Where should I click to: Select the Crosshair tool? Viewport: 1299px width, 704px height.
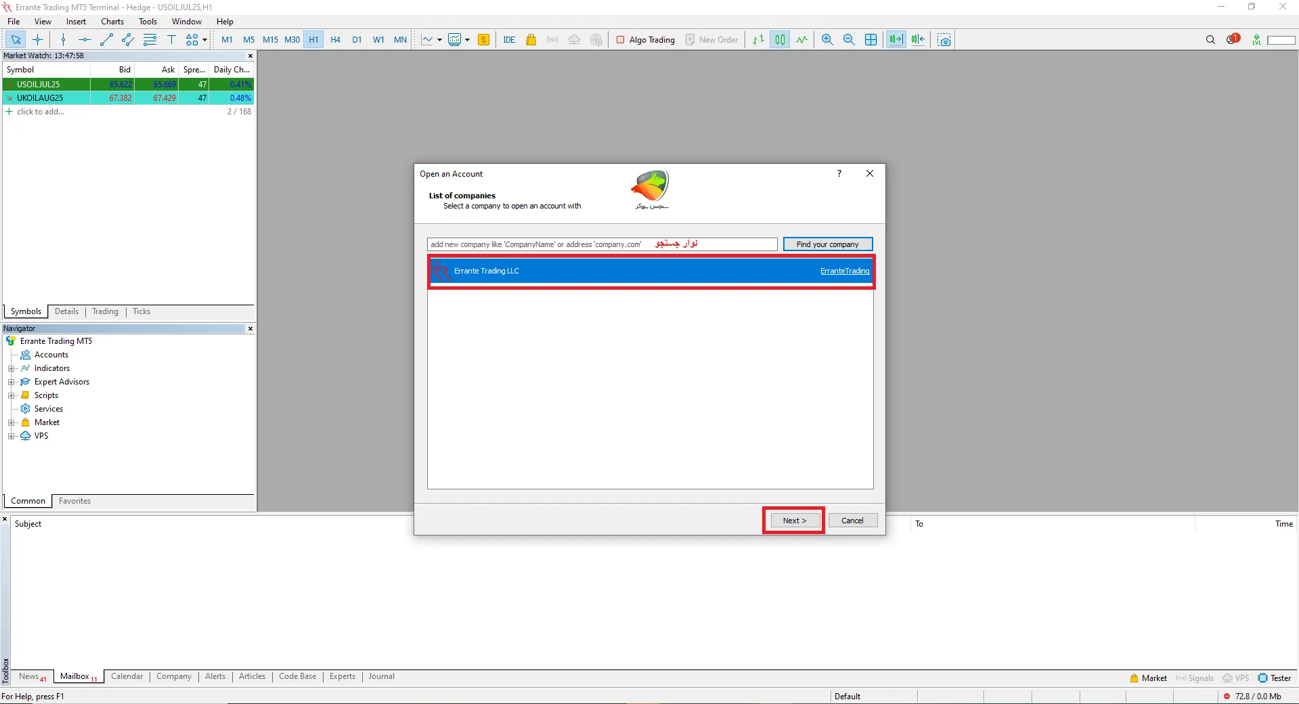[38, 40]
